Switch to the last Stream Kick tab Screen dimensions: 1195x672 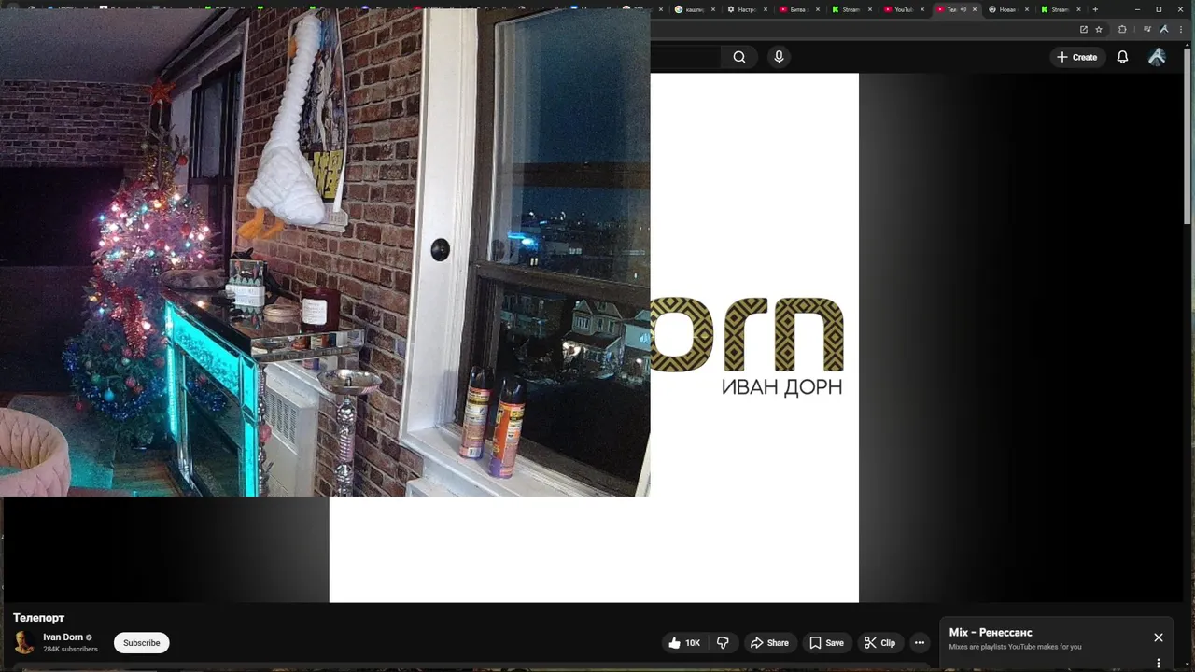coord(1060,9)
